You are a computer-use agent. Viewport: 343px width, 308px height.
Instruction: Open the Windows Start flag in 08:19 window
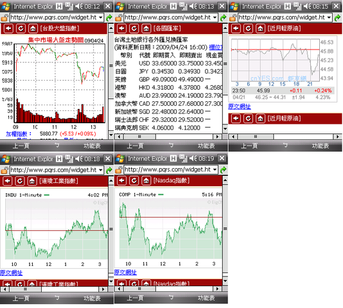tap(120, 158)
